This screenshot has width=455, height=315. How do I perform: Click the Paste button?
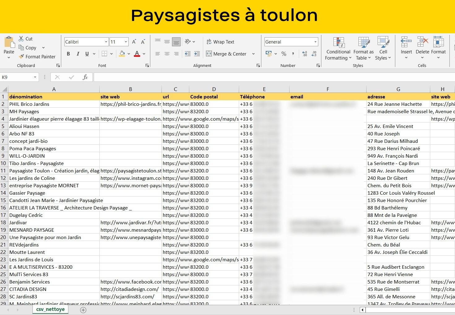(9, 46)
